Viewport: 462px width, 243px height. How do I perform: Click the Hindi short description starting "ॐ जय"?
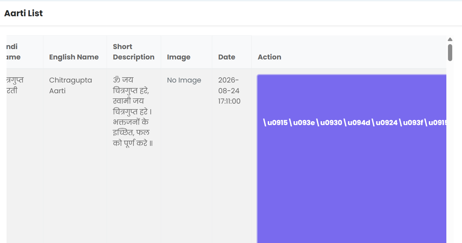[133, 111]
